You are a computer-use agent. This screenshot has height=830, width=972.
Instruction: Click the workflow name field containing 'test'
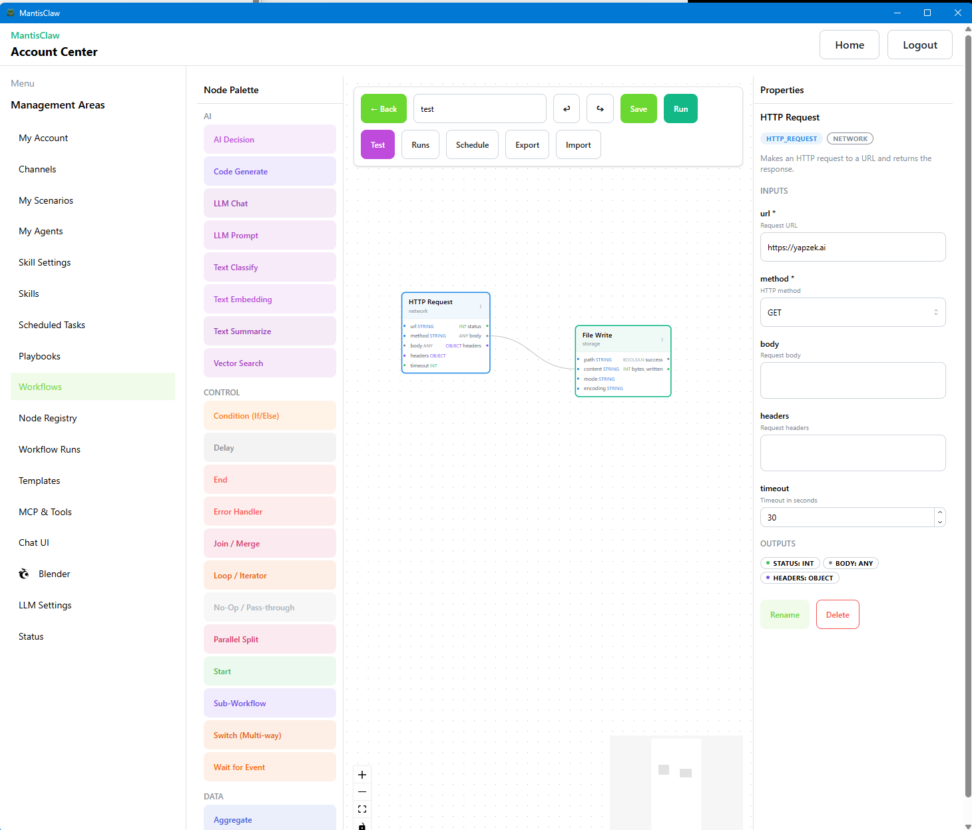[x=479, y=108]
